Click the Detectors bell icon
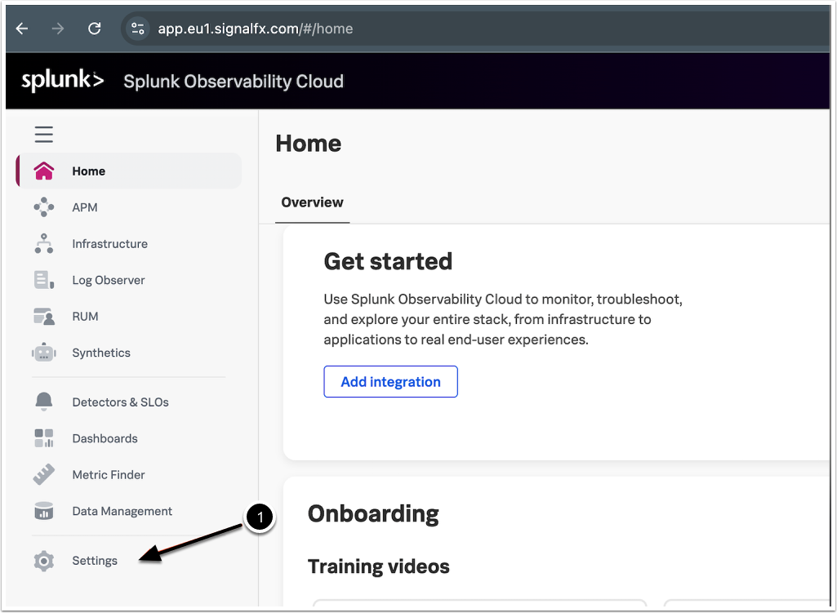The width and height of the screenshot is (837, 613). point(44,402)
